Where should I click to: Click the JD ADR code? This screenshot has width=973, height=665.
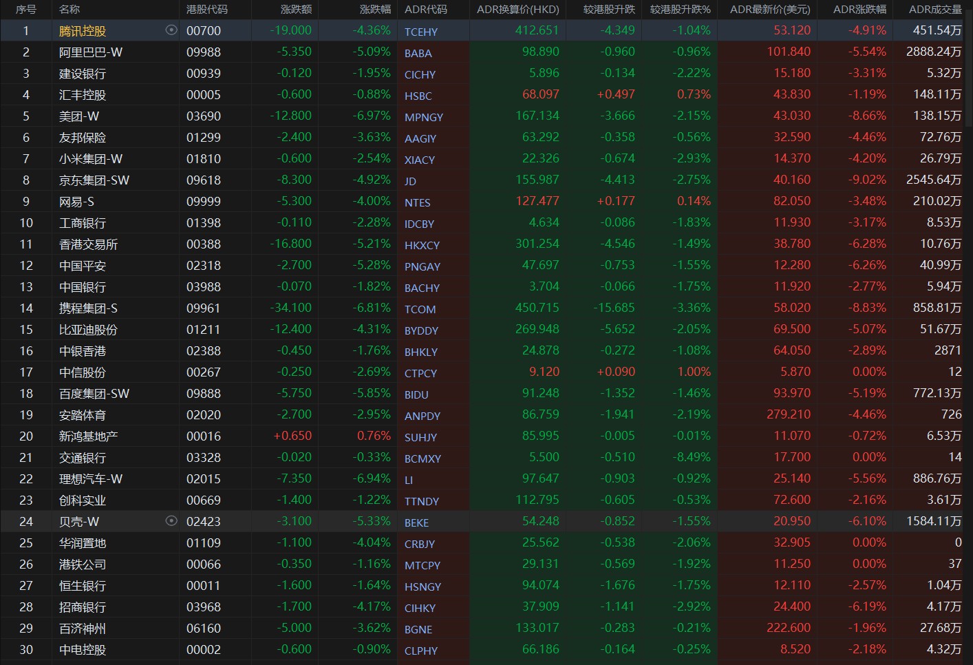410,181
